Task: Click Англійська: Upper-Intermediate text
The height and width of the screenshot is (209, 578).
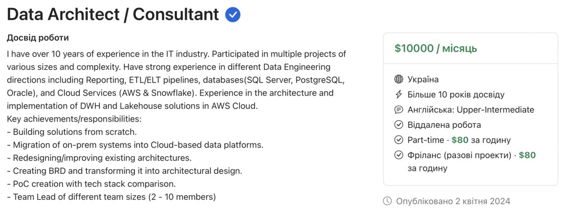Action: [471, 110]
